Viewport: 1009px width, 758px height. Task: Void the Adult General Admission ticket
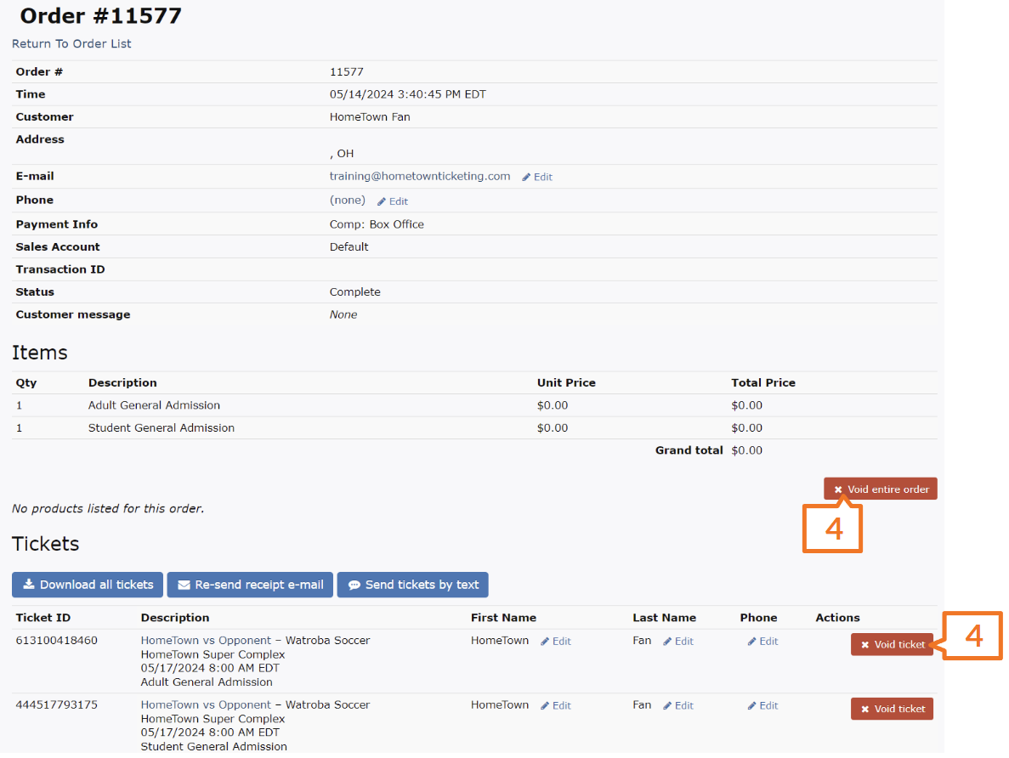892,645
